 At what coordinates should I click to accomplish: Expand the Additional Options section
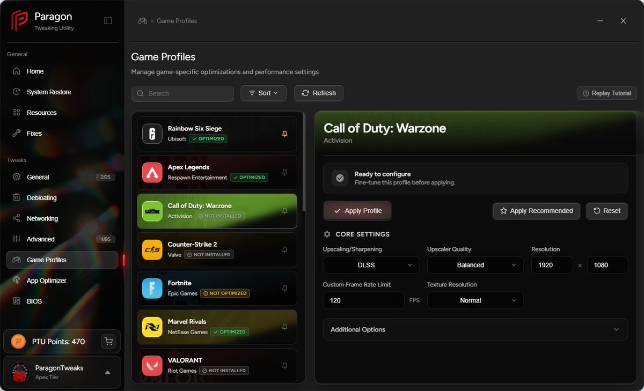pos(475,329)
